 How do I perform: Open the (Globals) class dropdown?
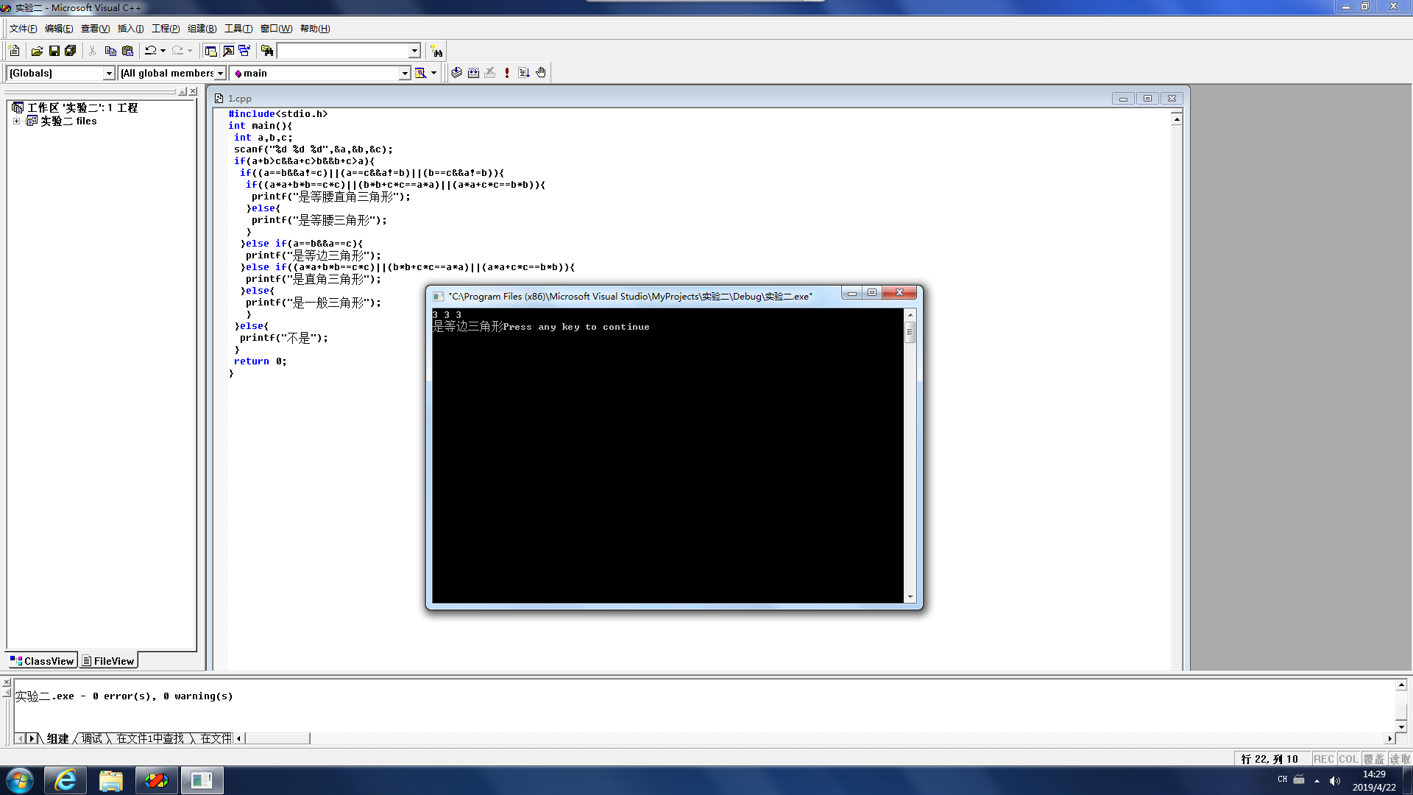pos(109,73)
